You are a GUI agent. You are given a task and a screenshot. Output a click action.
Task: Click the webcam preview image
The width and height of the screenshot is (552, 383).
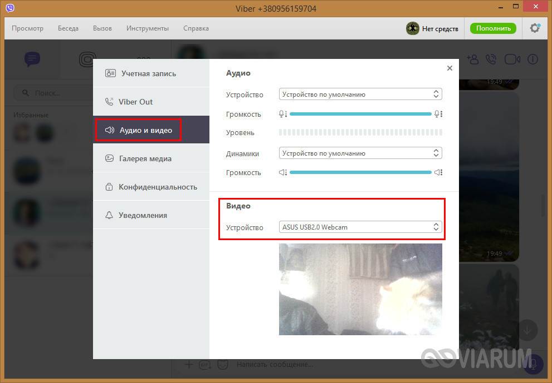(360, 289)
